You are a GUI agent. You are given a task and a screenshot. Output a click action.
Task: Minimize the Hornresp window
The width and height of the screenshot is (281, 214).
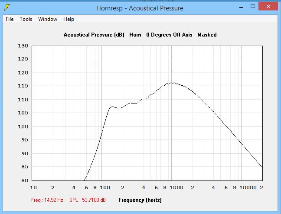pyautogui.click(x=241, y=7)
